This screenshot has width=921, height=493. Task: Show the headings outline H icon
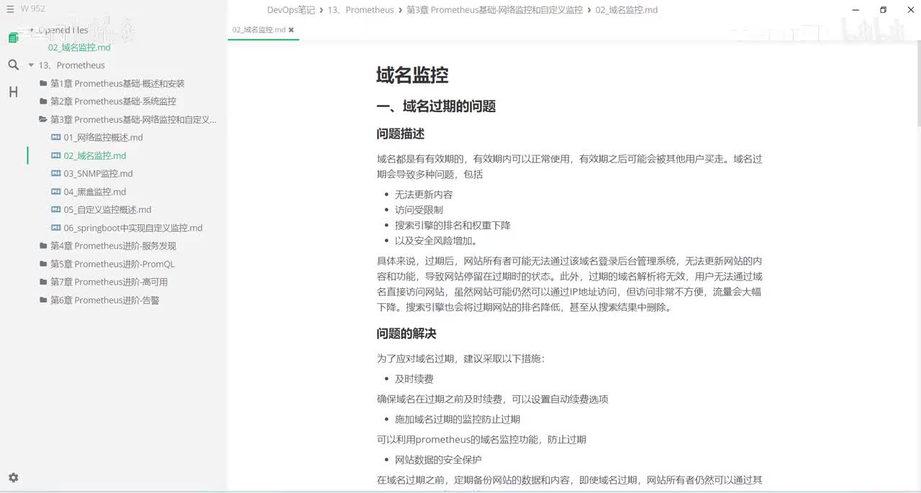tap(13, 92)
